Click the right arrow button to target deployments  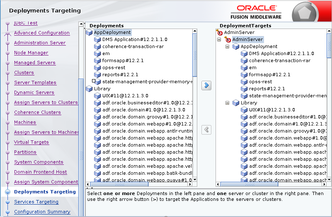click(x=206, y=85)
